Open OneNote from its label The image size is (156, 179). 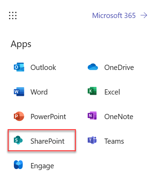point(119,117)
